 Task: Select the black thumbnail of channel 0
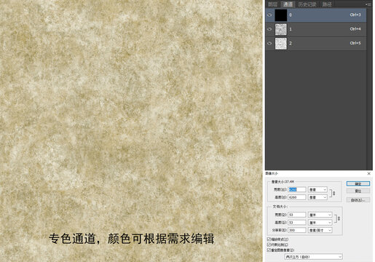(x=281, y=15)
